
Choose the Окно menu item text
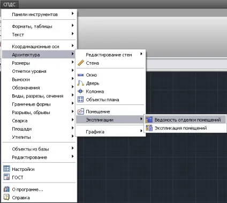coord(92,75)
